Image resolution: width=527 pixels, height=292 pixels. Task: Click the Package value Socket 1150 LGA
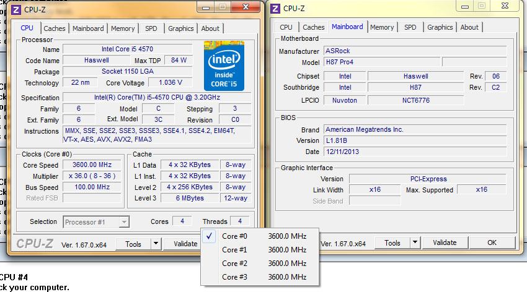click(x=127, y=71)
